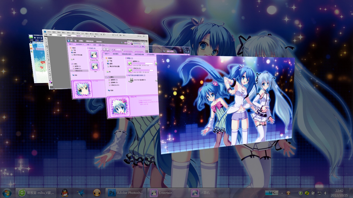Switch to Adobe Photoshop taskbar button
The width and height of the screenshot is (353, 198).
(126, 193)
